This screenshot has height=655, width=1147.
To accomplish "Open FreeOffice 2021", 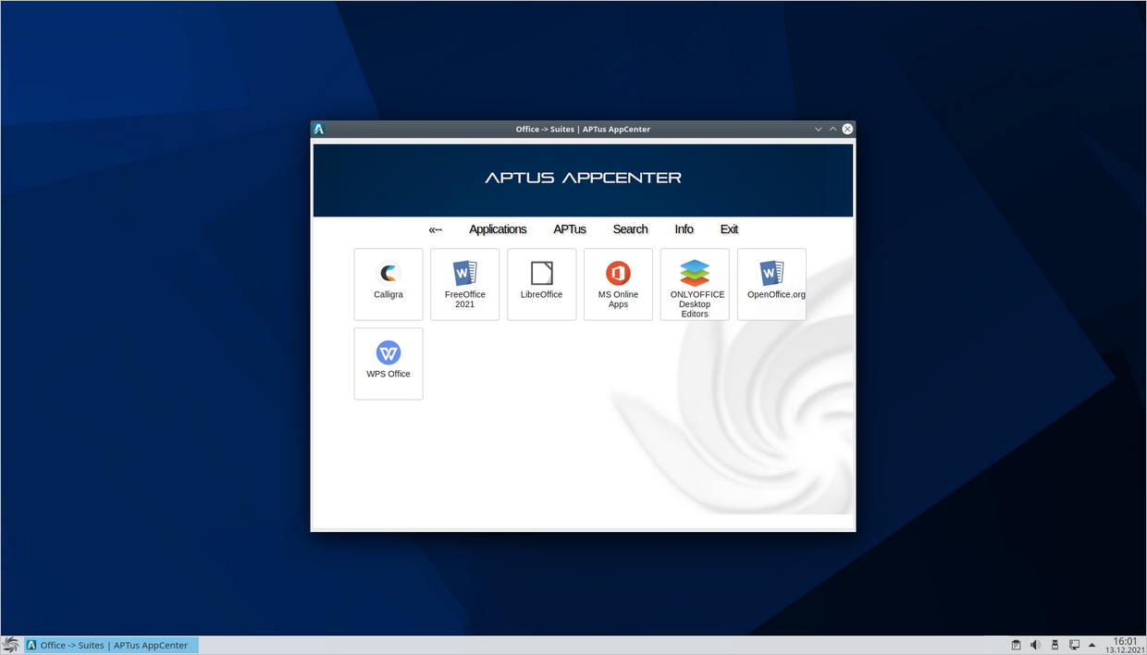I will [x=464, y=282].
